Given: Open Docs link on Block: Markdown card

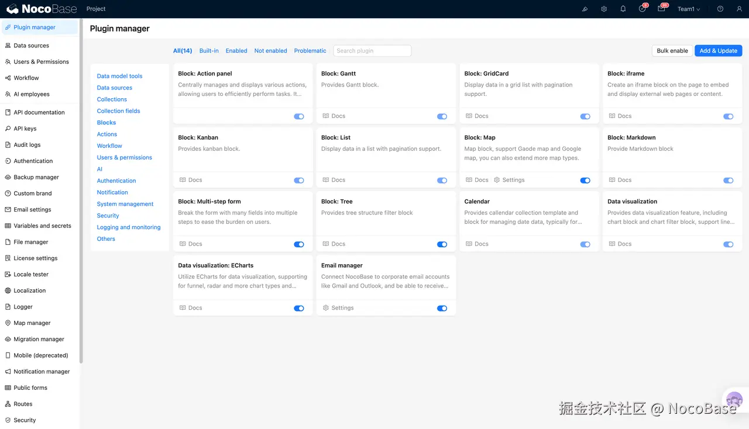Looking at the screenshot, I should click(620, 180).
